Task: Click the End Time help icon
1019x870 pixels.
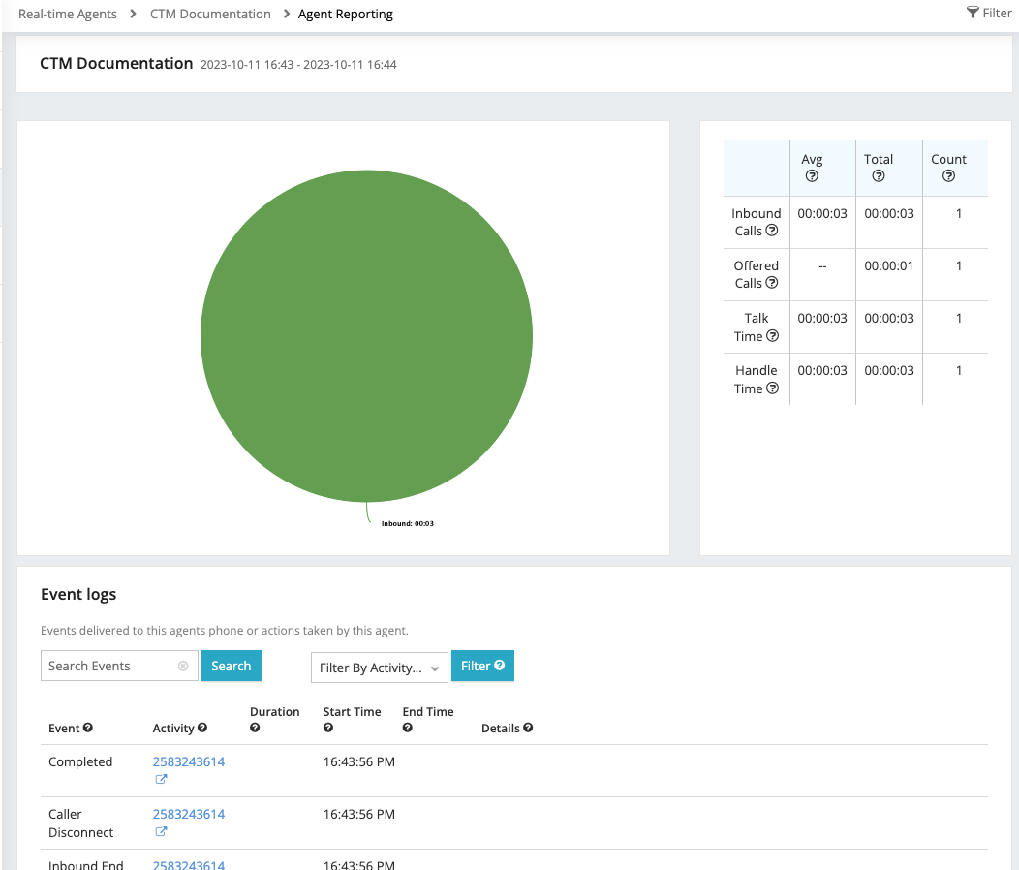Action: (408, 728)
